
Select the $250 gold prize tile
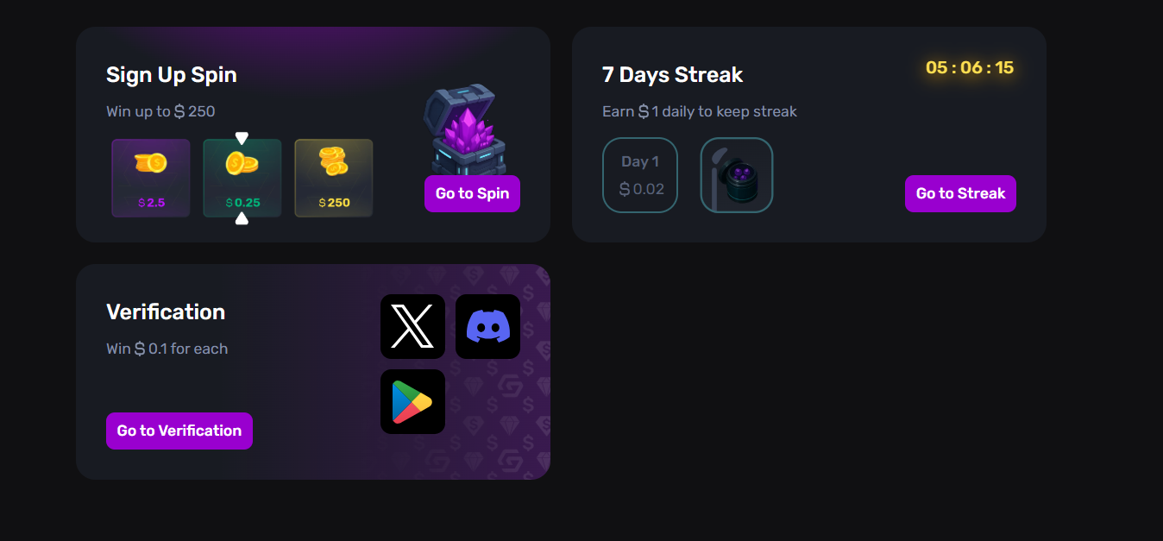tap(334, 179)
